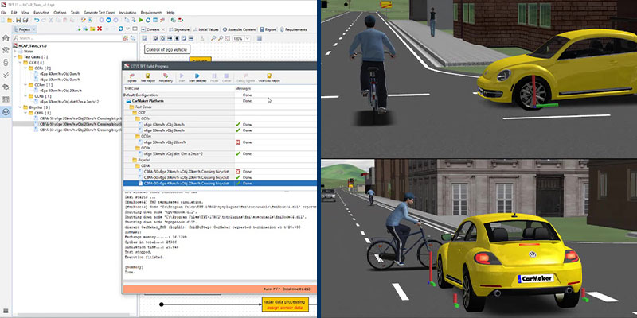637x318 pixels.
Task: Open the File menu
Action: (4, 13)
